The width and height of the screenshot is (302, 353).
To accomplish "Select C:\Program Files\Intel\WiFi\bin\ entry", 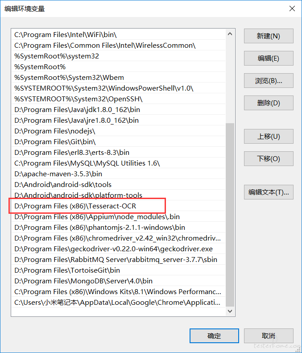I will (x=118, y=35).
